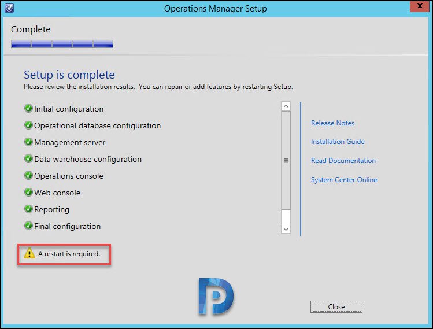Select the 'Data warehouse configuration' text
Viewport: 433px width, 329px height.
(x=88, y=160)
